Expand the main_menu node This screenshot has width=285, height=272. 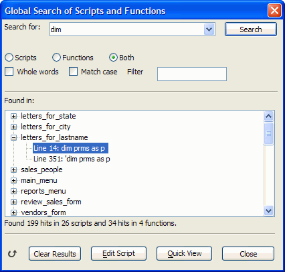tap(13, 180)
